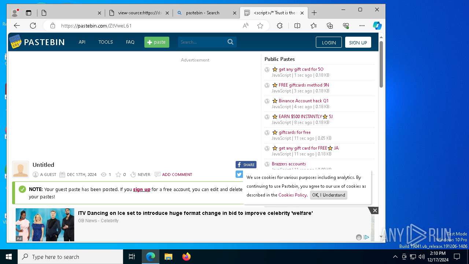Open the volume control in system tray

[422, 257]
